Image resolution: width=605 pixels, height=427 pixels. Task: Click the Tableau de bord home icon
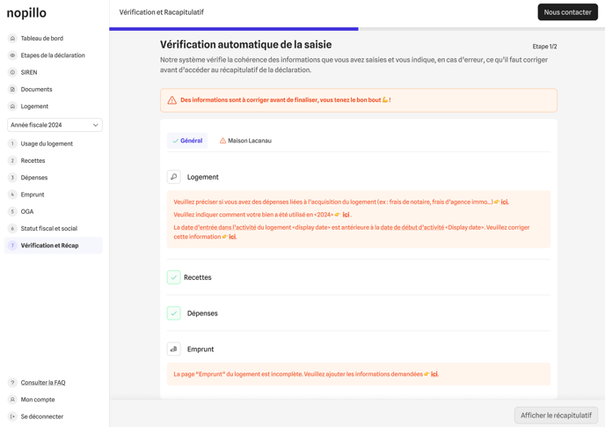click(12, 39)
